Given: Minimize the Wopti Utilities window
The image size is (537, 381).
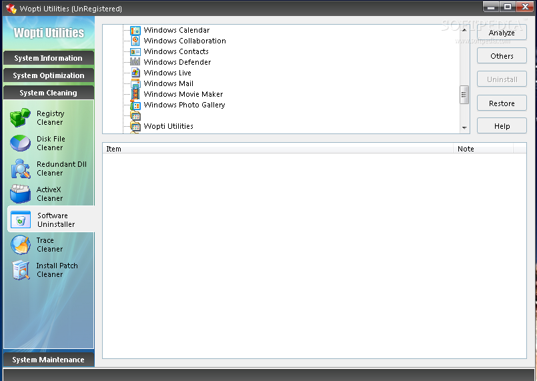Looking at the screenshot, I should coord(491,7).
